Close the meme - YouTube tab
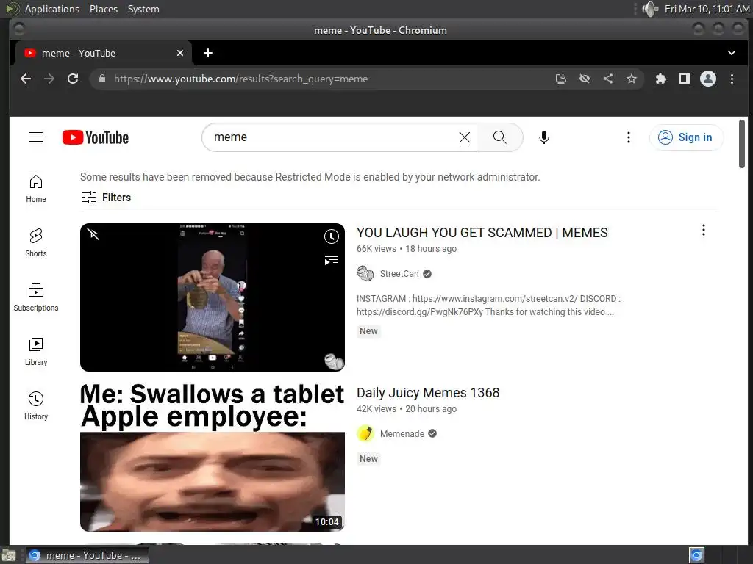 pos(180,53)
